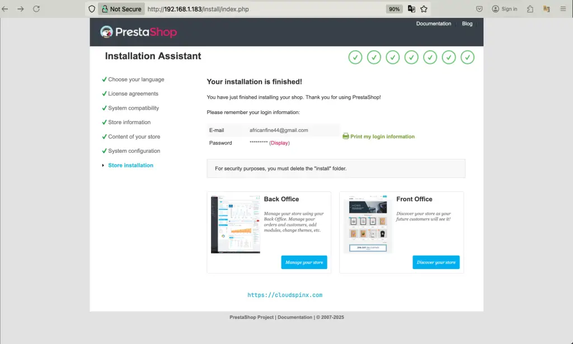Reload the page with the refresh icon
This screenshot has height=344, width=573.
tap(36, 8)
